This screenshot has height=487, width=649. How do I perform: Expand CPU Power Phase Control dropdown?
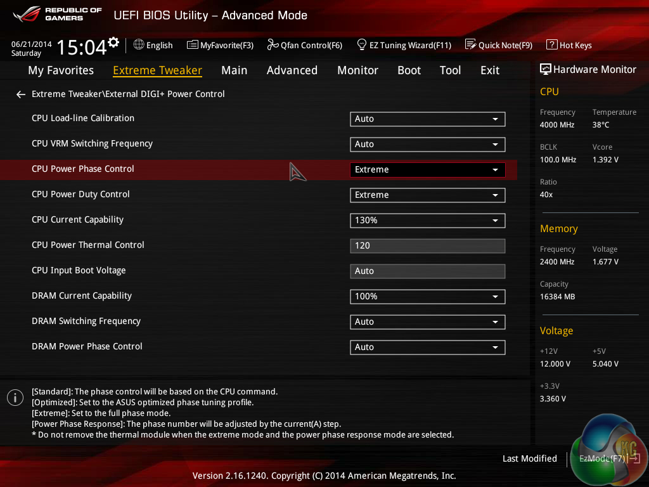pyautogui.click(x=427, y=170)
